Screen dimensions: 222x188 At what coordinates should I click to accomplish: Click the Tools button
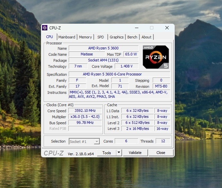pyautogui.click(x=107, y=153)
